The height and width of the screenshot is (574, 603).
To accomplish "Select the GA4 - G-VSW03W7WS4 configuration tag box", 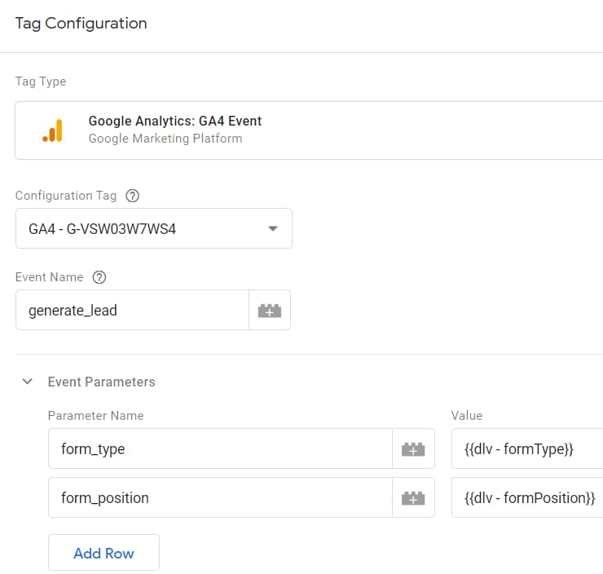I will coord(139,229).
